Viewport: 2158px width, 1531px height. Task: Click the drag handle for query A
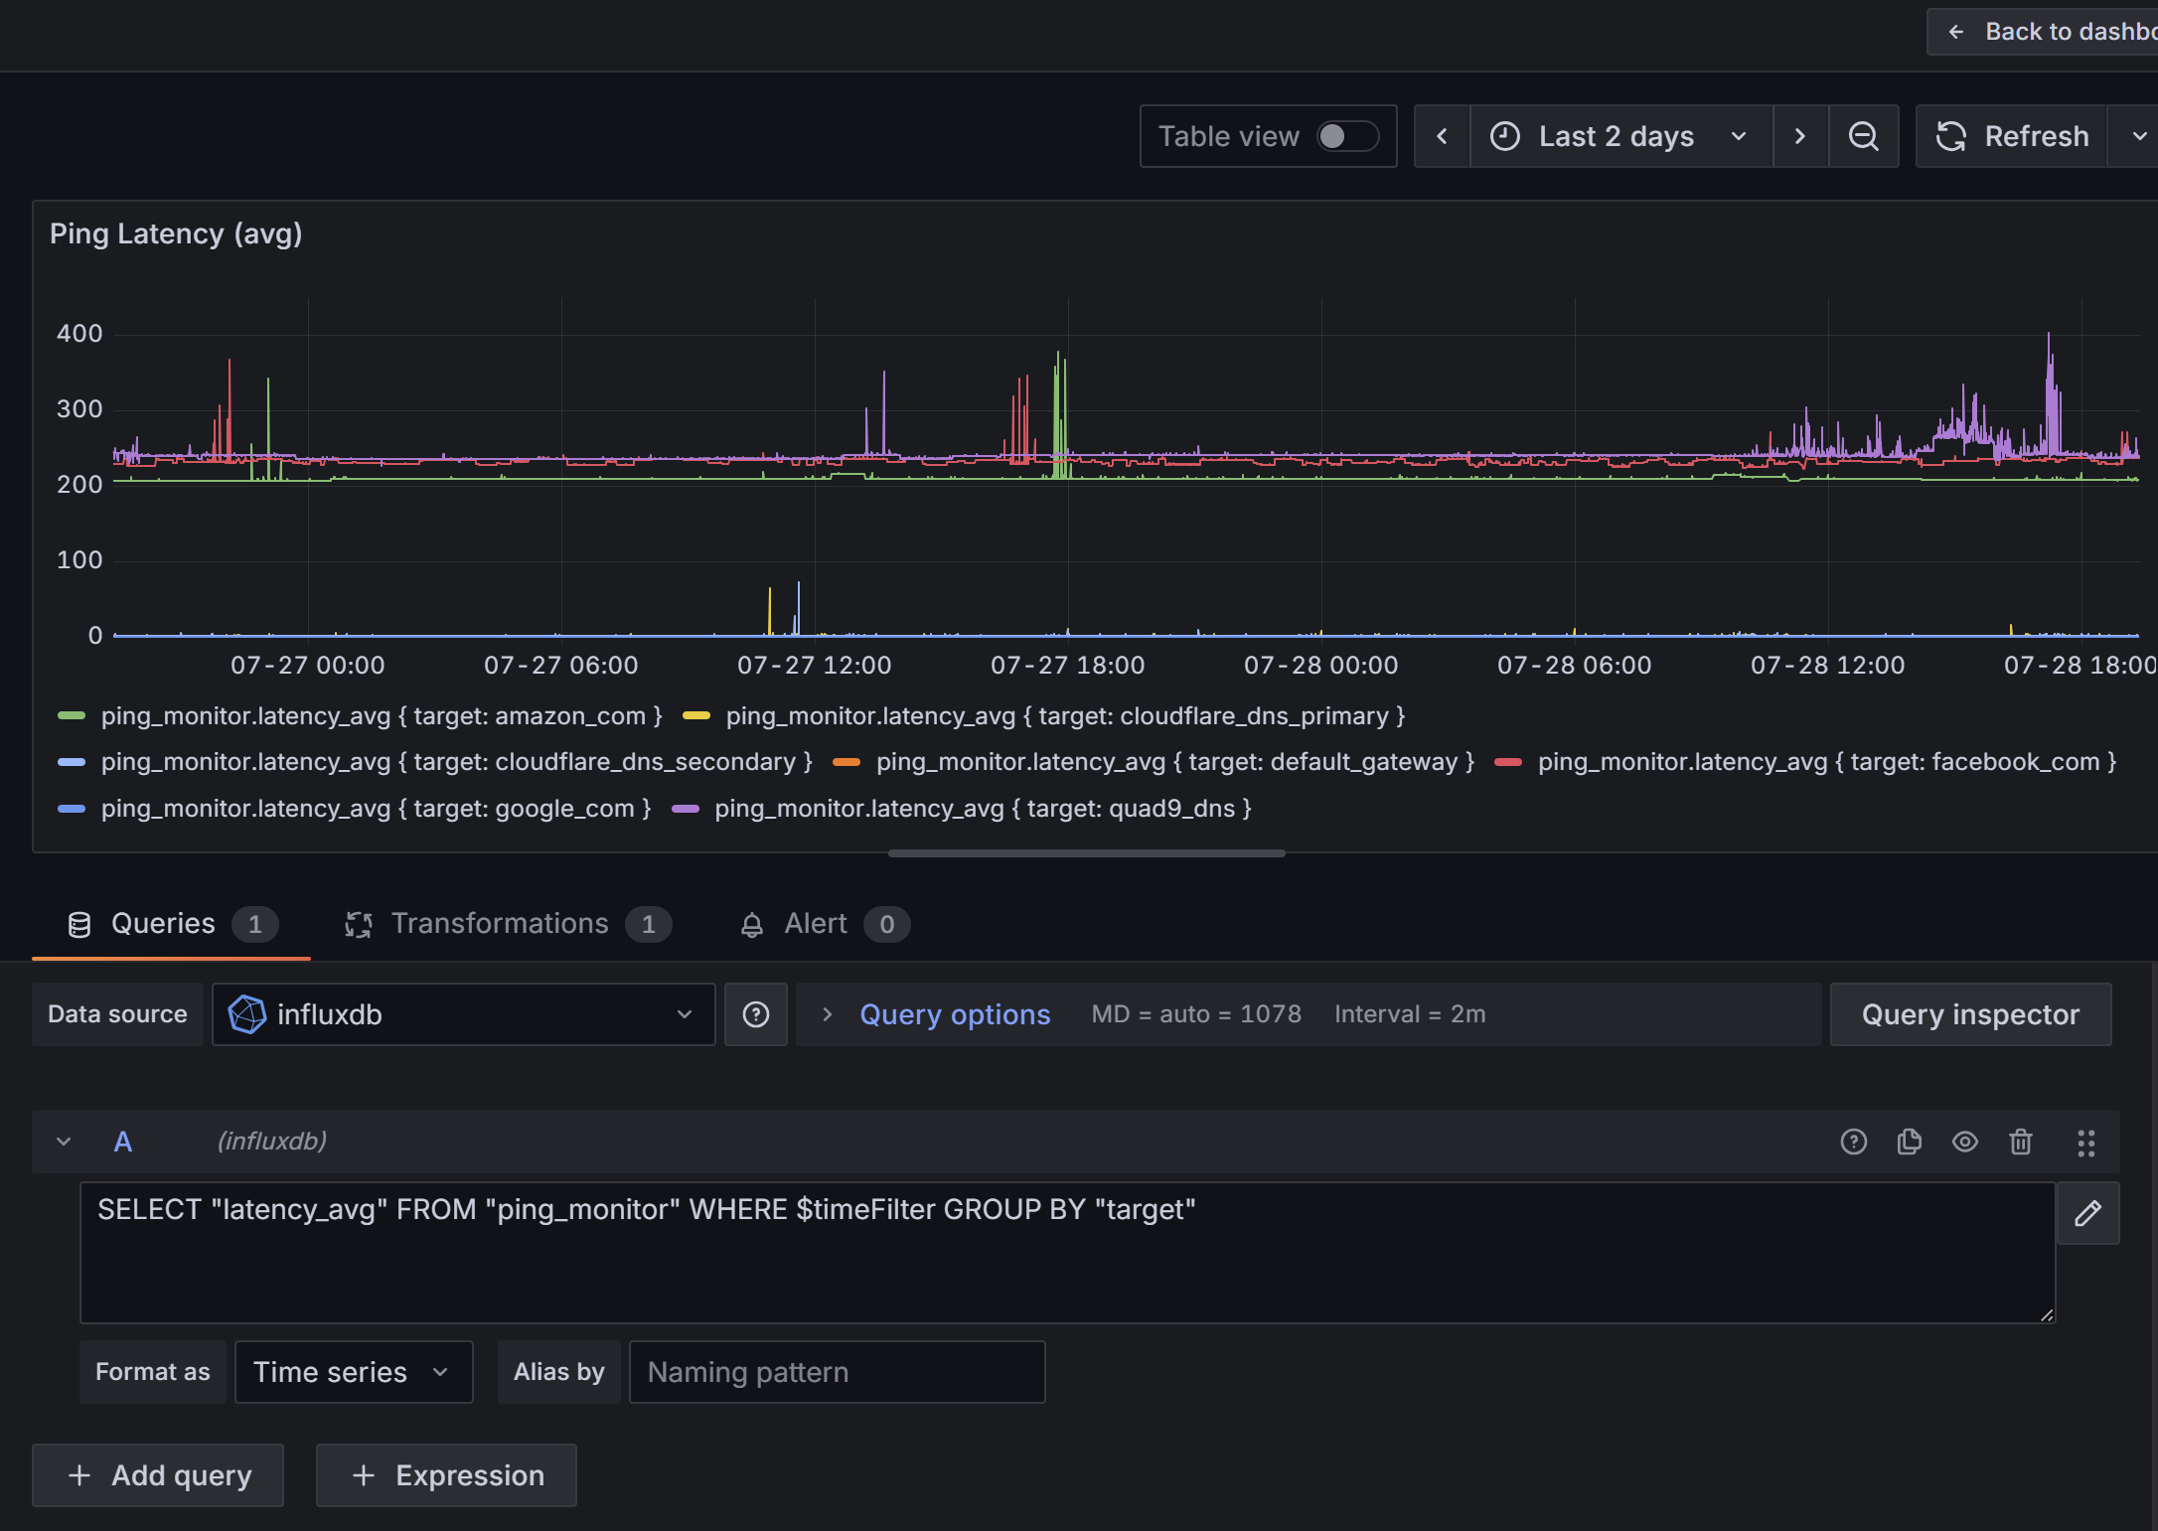2085,1143
